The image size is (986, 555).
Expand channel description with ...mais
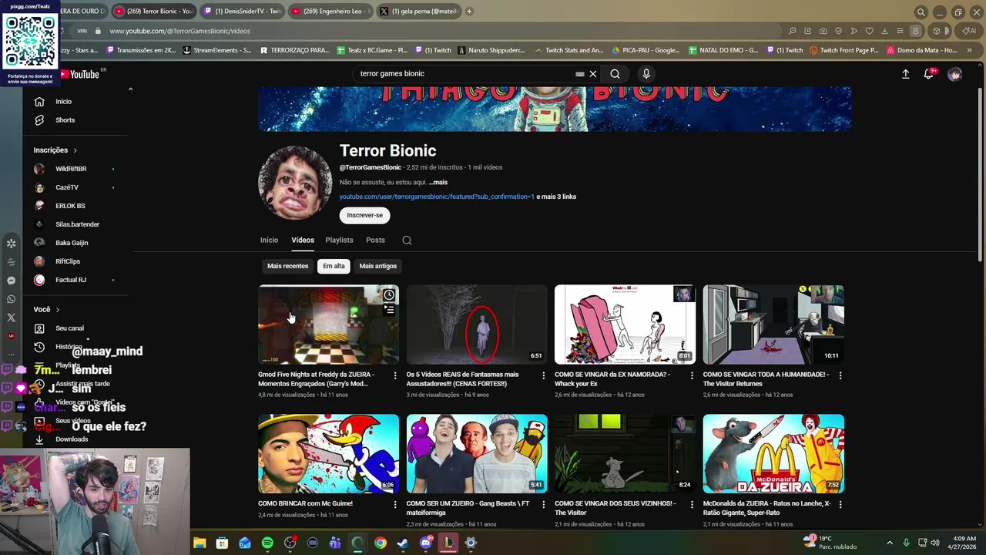(x=438, y=183)
